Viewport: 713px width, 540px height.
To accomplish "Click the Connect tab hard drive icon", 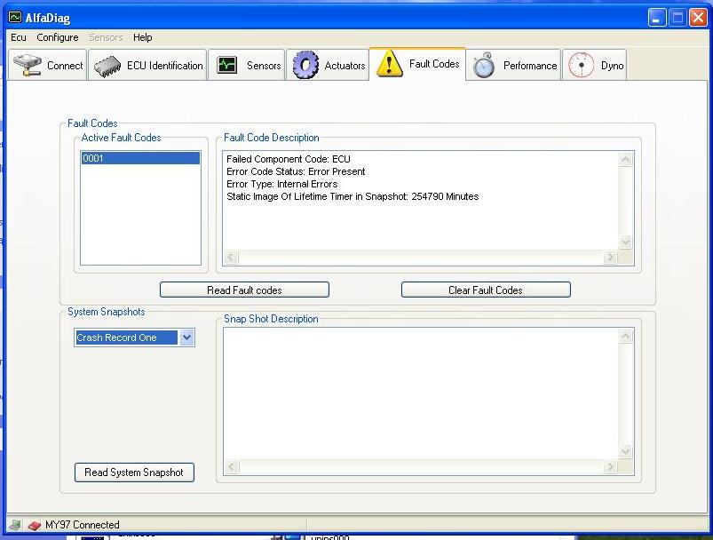I will [28, 65].
